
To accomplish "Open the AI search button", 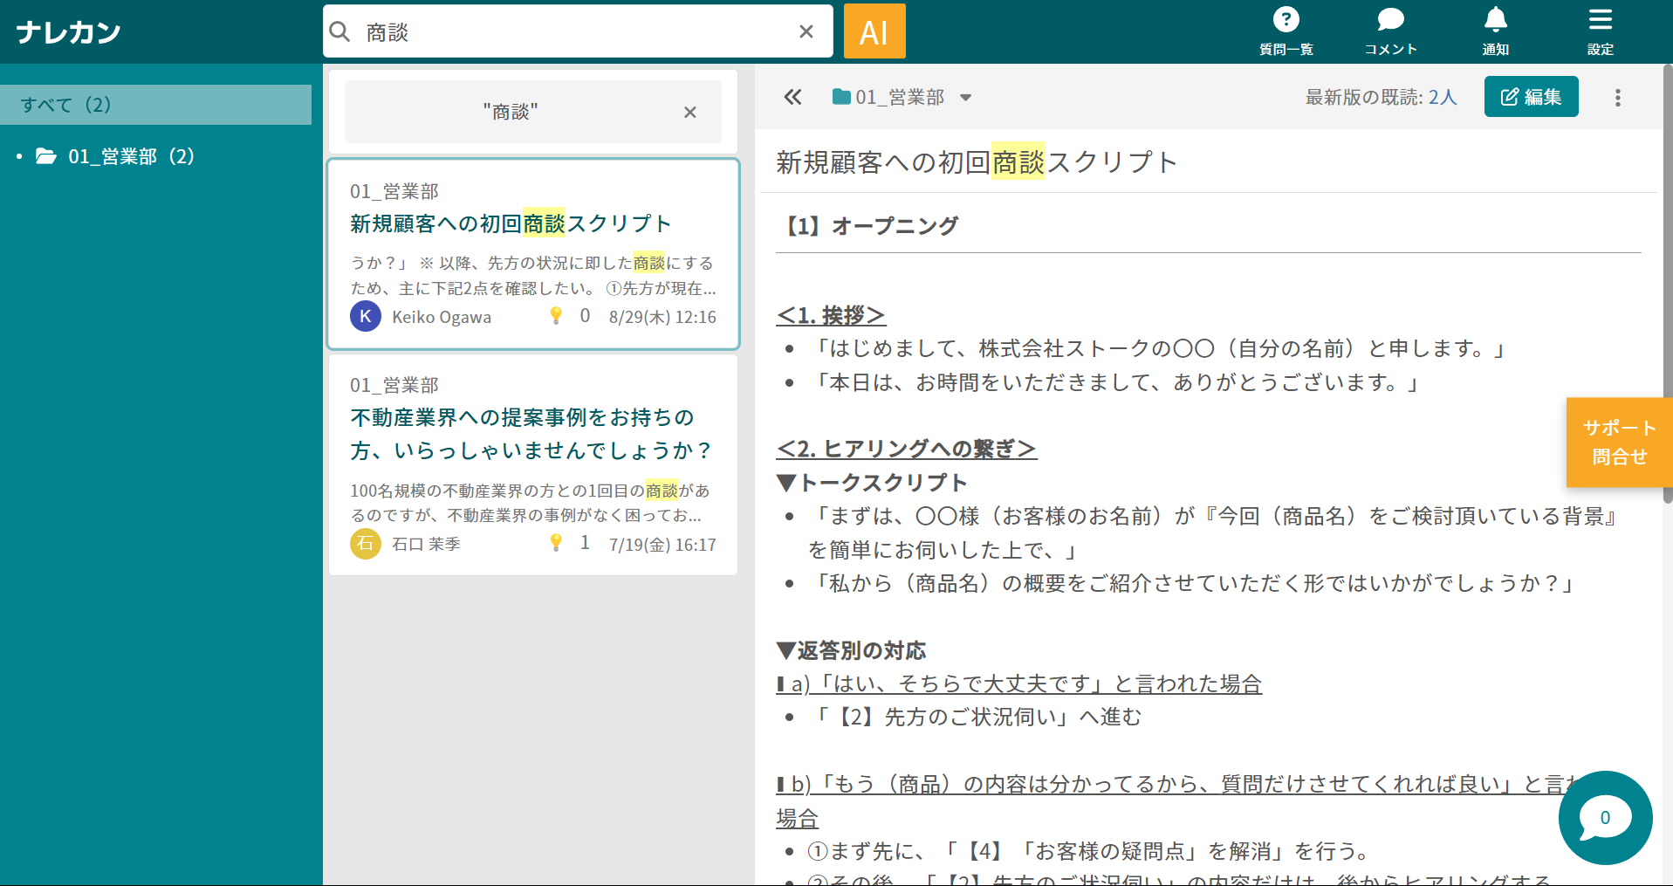I will [x=874, y=31].
